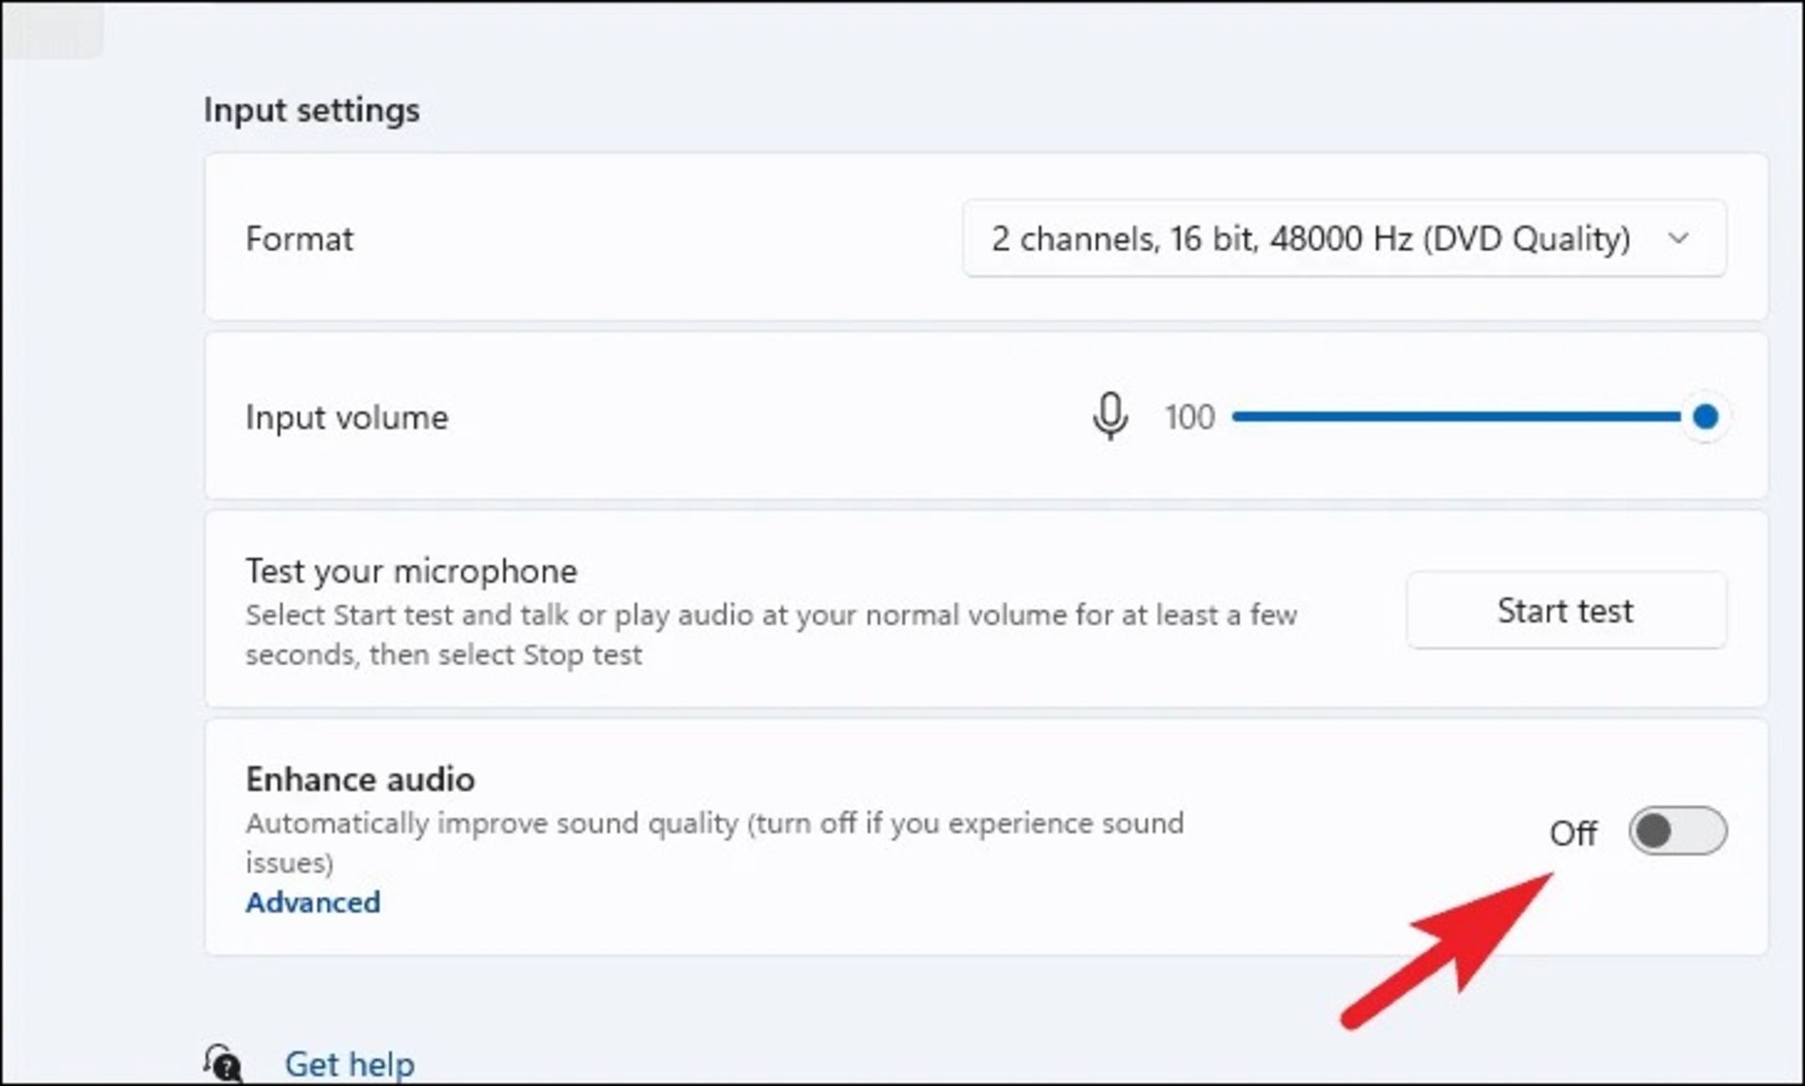Viewport: 1805px width, 1086px height.
Task: Click the Input volume label
Action: [x=346, y=417]
